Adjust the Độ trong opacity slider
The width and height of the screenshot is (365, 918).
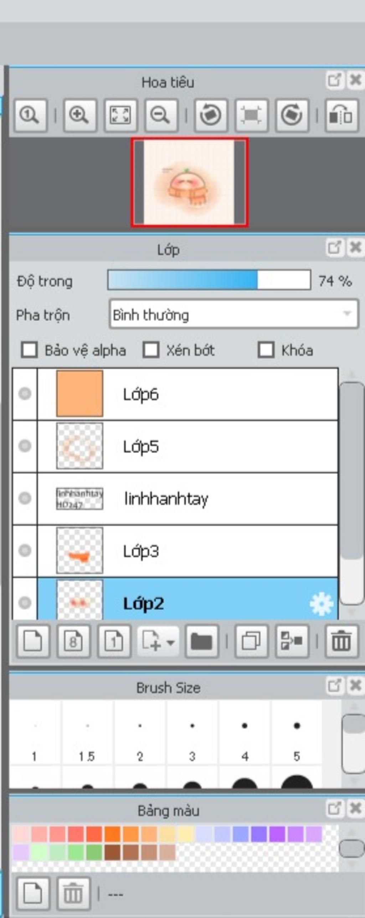click(x=209, y=280)
